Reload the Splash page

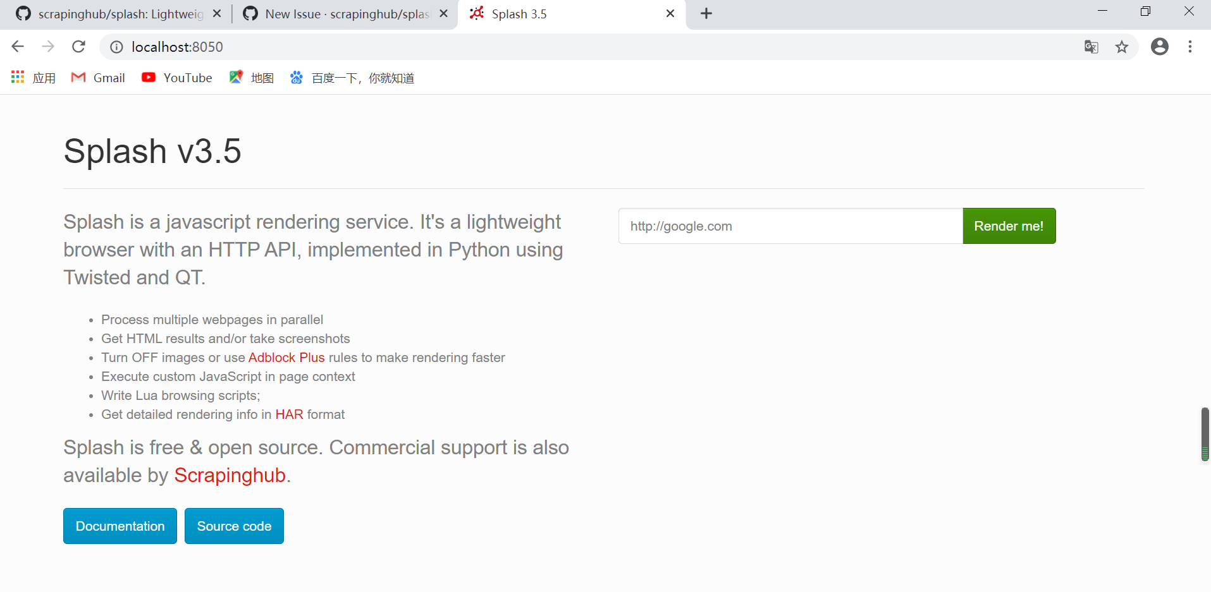[78, 46]
